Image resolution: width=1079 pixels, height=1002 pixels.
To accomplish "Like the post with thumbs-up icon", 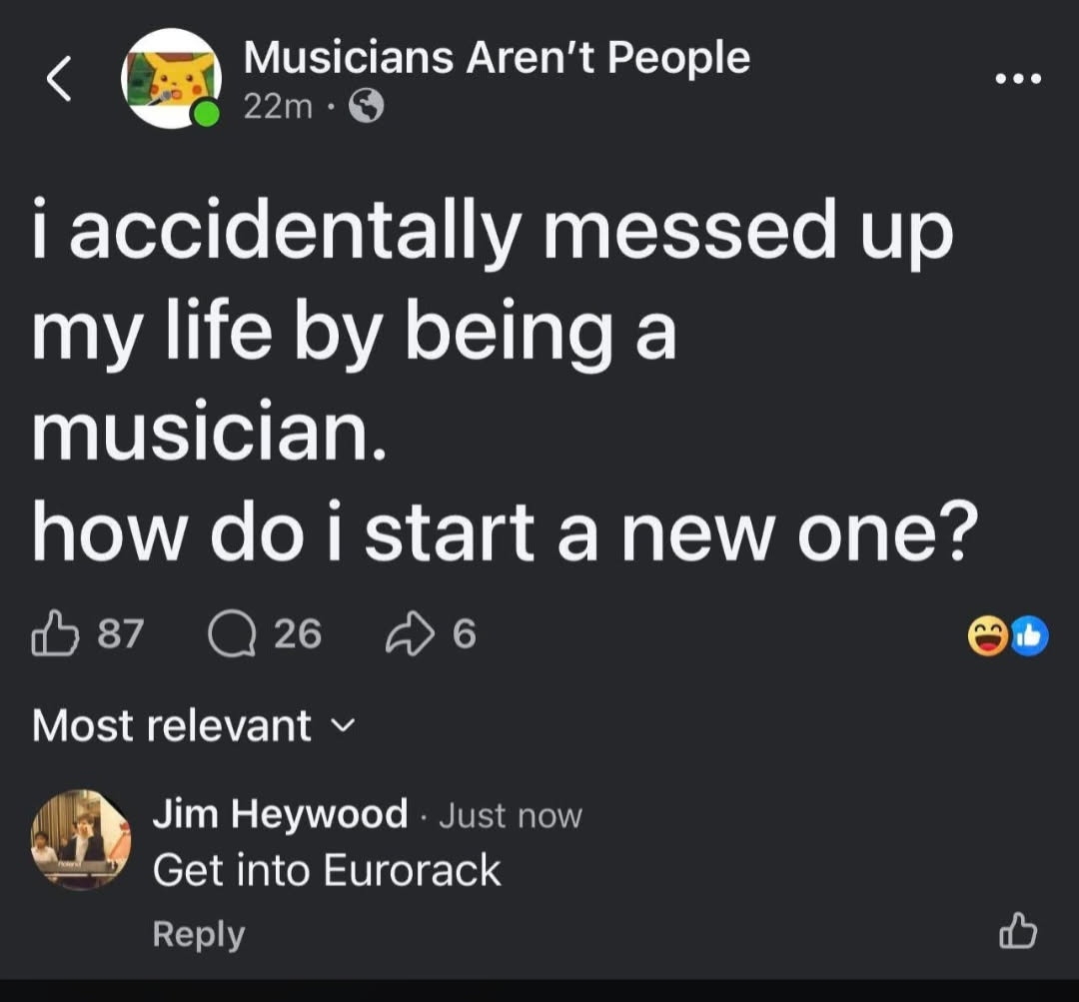I will (56, 633).
